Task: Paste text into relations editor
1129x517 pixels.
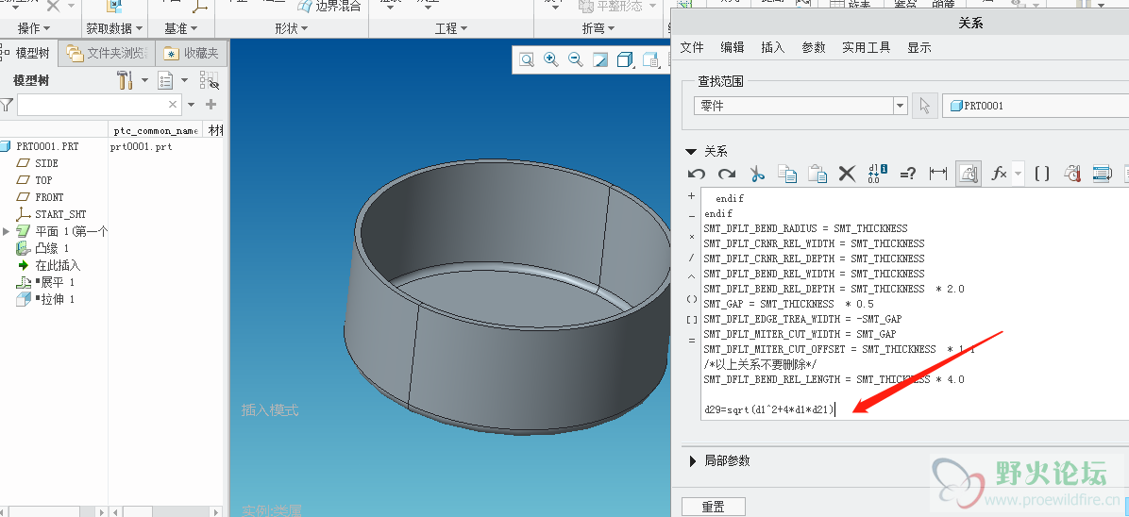Action: 817,174
